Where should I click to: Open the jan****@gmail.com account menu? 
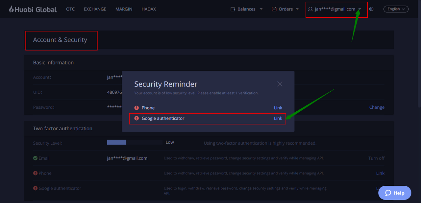335,9
